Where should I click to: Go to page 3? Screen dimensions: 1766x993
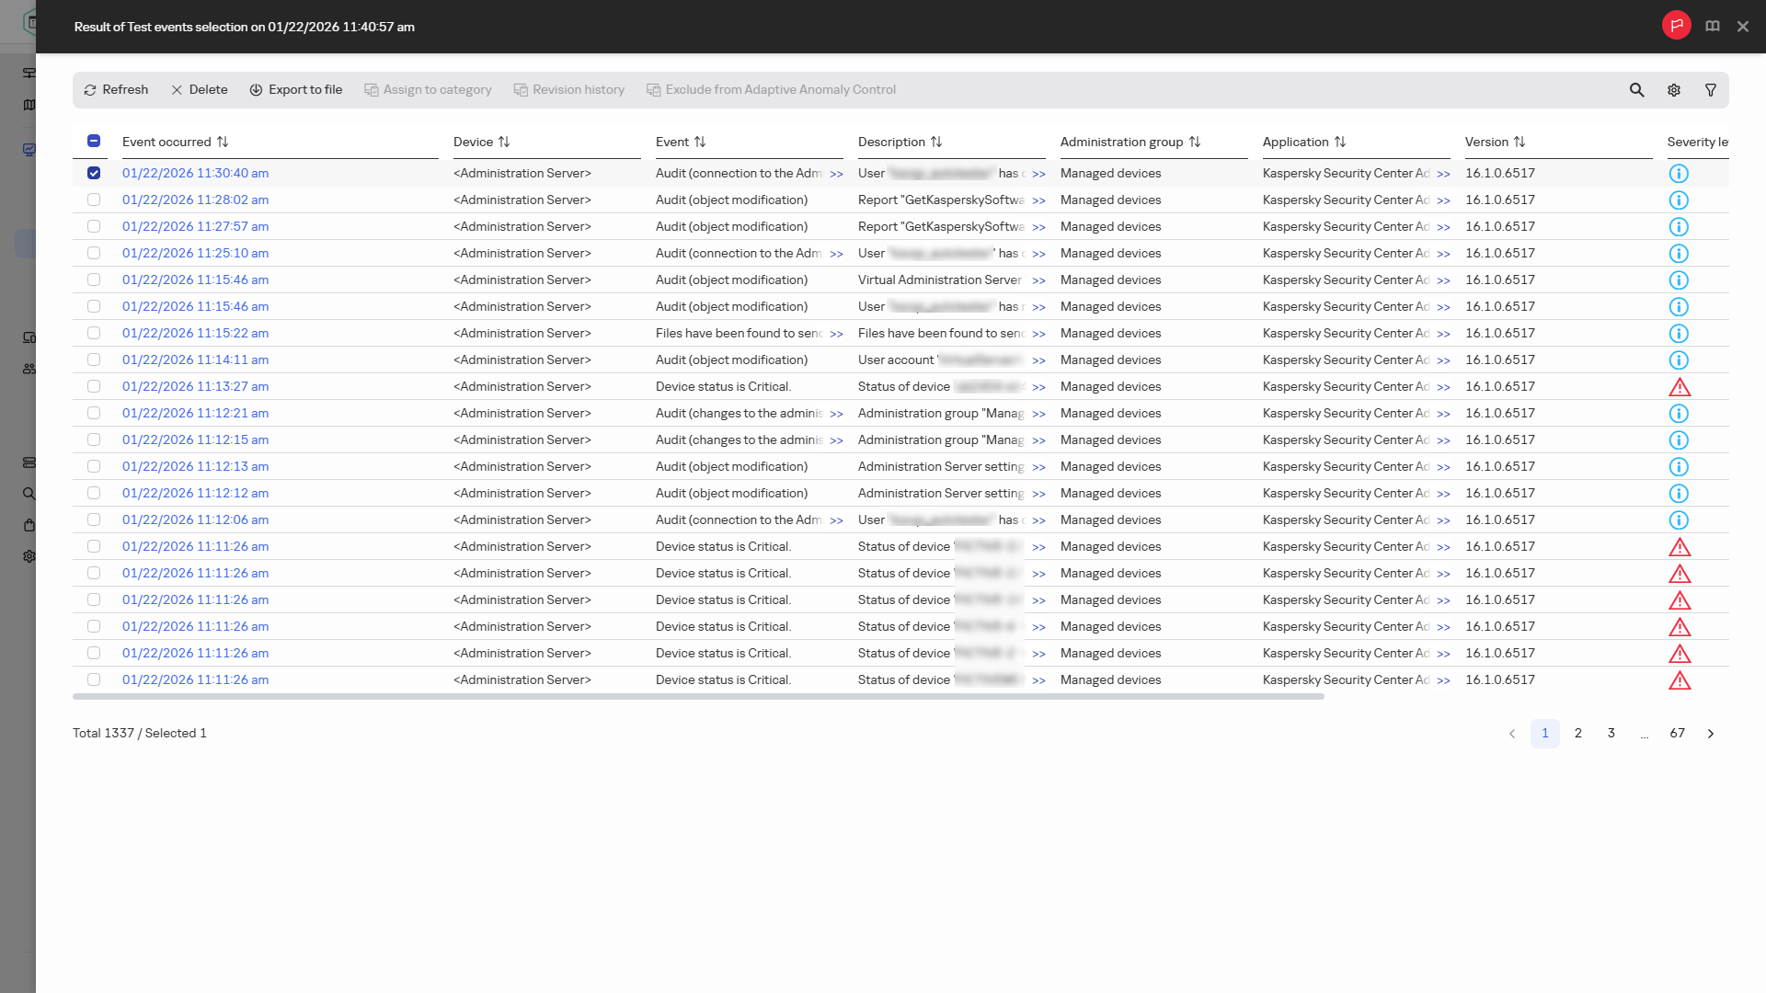point(1611,733)
